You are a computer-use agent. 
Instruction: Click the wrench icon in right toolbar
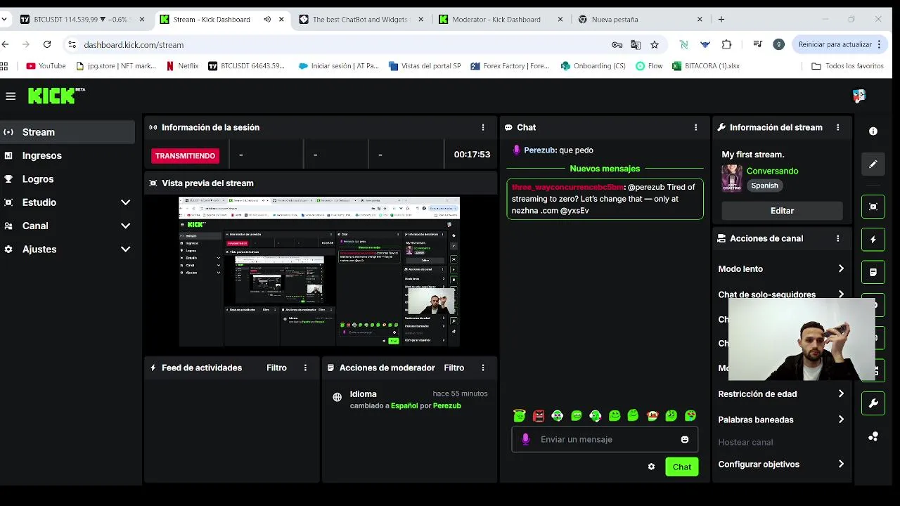[x=873, y=403]
